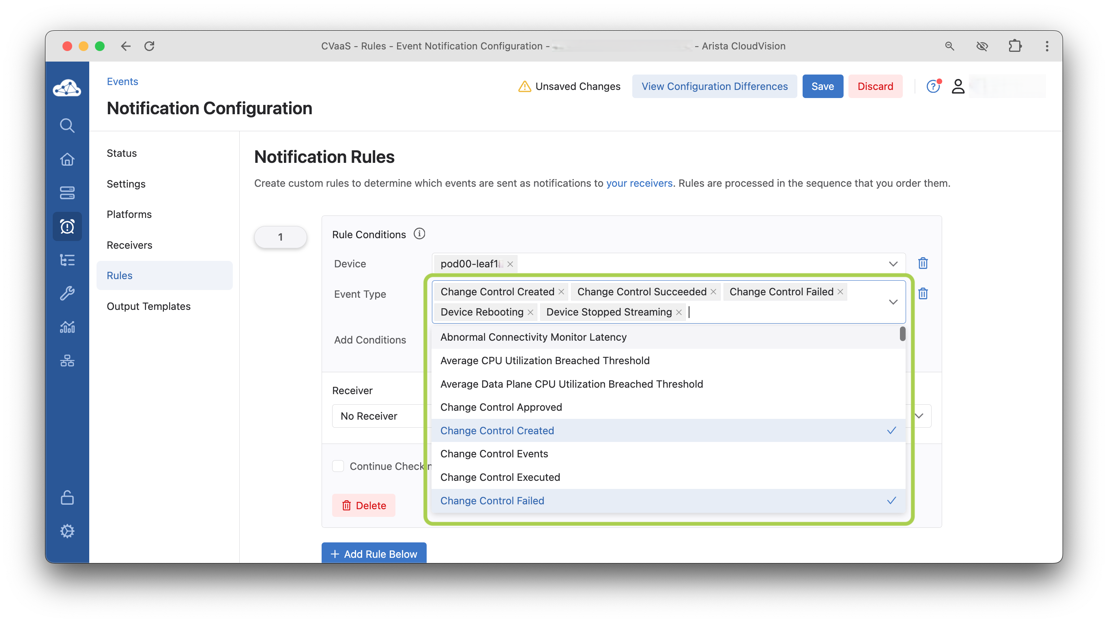Click the wrench Provisioning sidebar icon
This screenshot has width=1108, height=623.
click(x=67, y=293)
